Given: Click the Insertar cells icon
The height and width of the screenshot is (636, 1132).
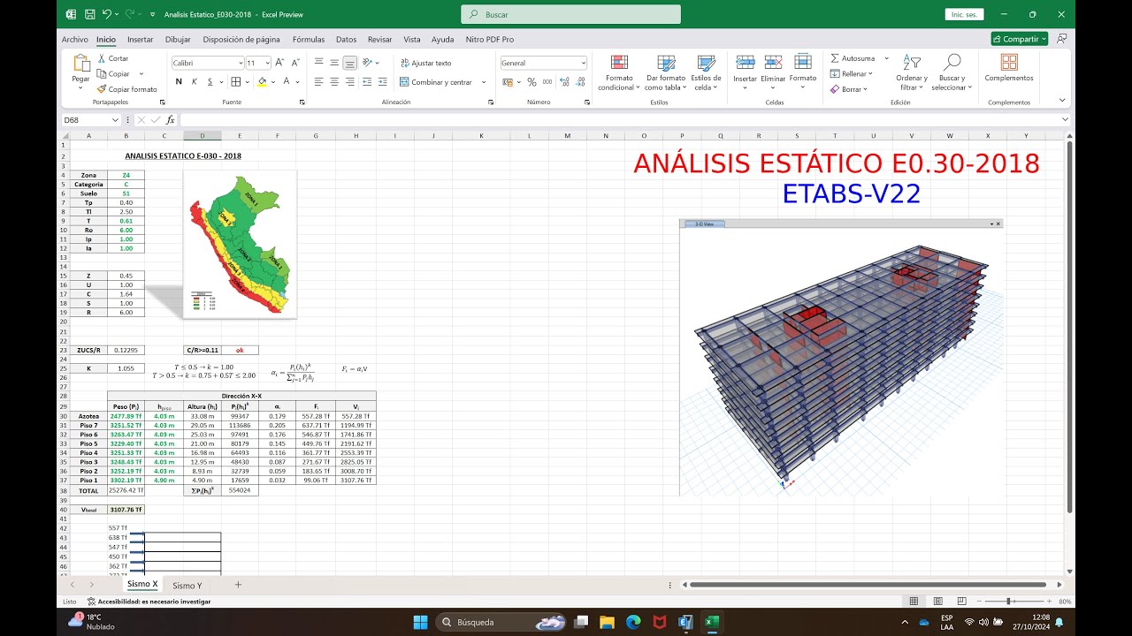Looking at the screenshot, I should [x=746, y=62].
